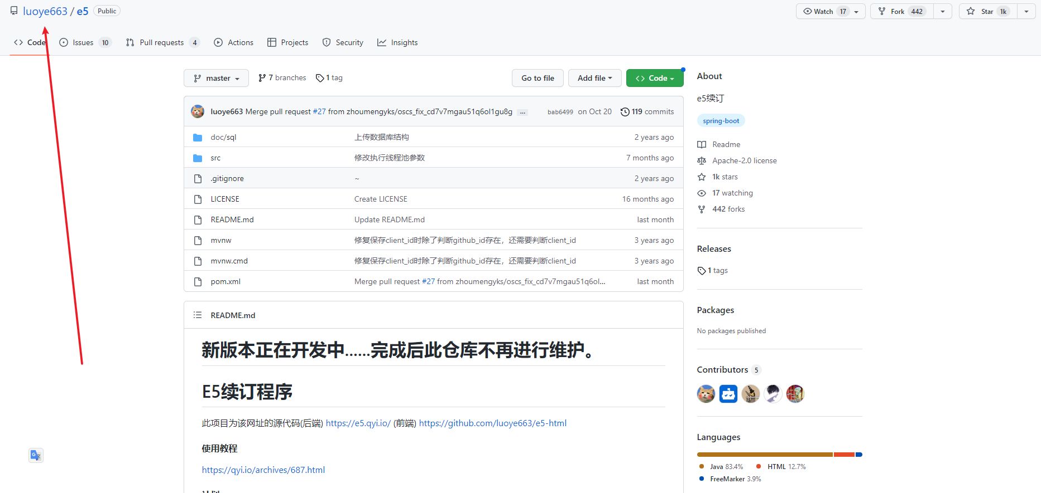Viewport: 1041px width, 493px height.
Task: Jump to Readme in About sidebar
Action: point(719,144)
